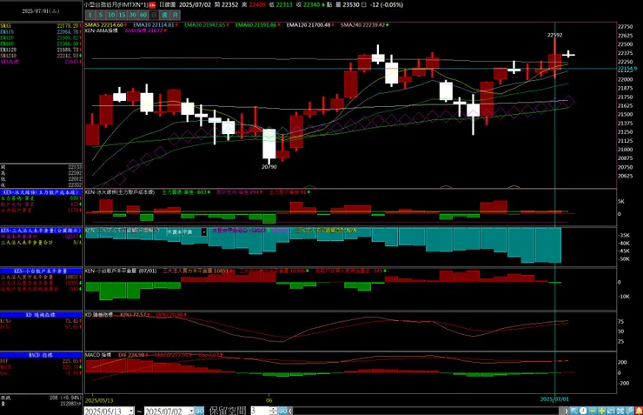Select the 1-minute timeframe button
The width and height of the screenshot is (643, 415).
(89, 15)
